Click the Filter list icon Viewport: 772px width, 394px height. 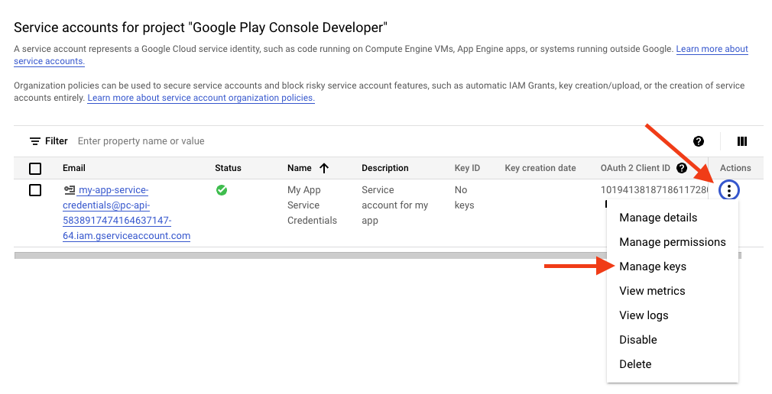pos(35,141)
